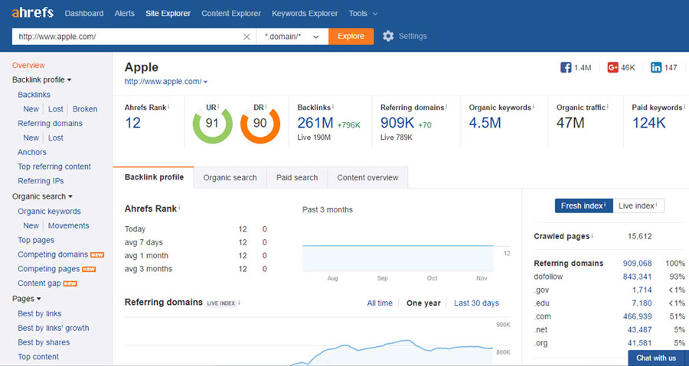Click the 261M backlinks value
The width and height of the screenshot is (689, 366).
(315, 123)
